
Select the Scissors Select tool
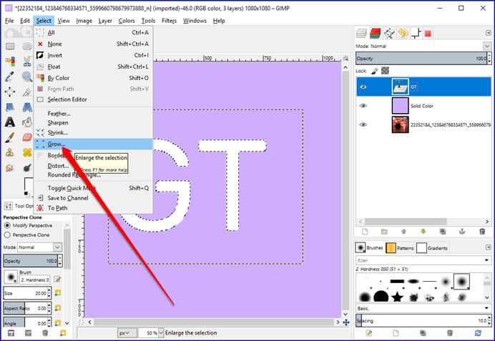(x=27, y=61)
